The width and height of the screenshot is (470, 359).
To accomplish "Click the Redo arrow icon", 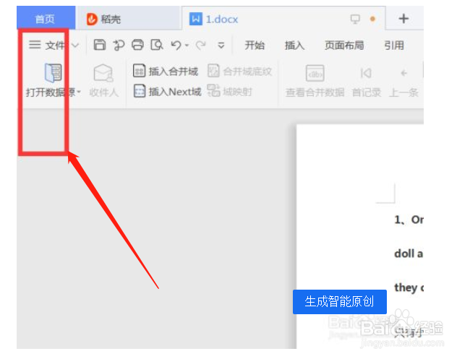I will [200, 46].
